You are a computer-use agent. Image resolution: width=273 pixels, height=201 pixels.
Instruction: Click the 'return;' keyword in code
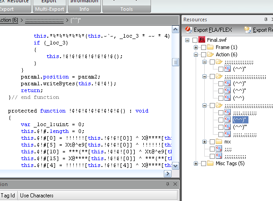32,90
